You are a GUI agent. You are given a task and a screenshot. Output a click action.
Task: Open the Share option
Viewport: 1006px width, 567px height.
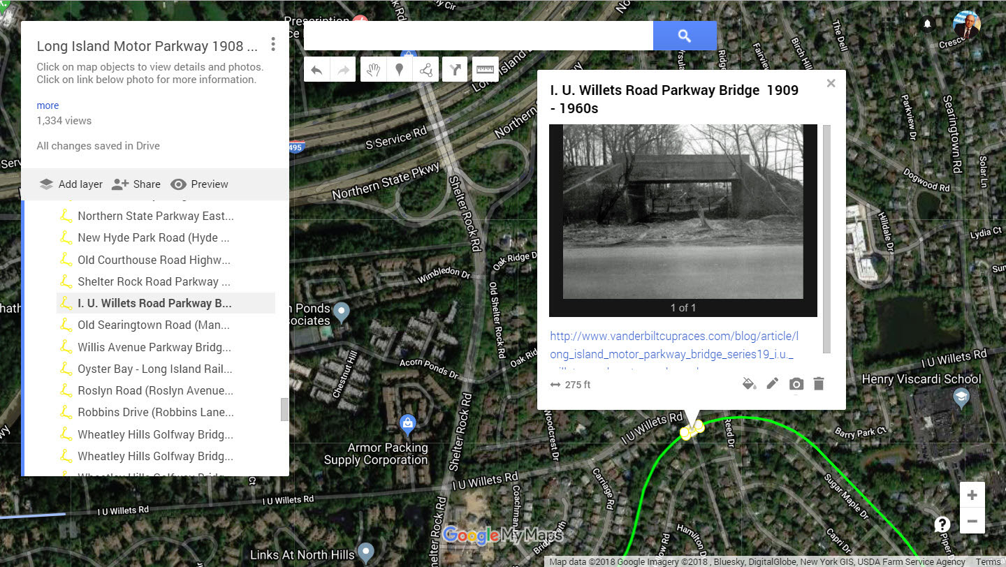coord(136,184)
